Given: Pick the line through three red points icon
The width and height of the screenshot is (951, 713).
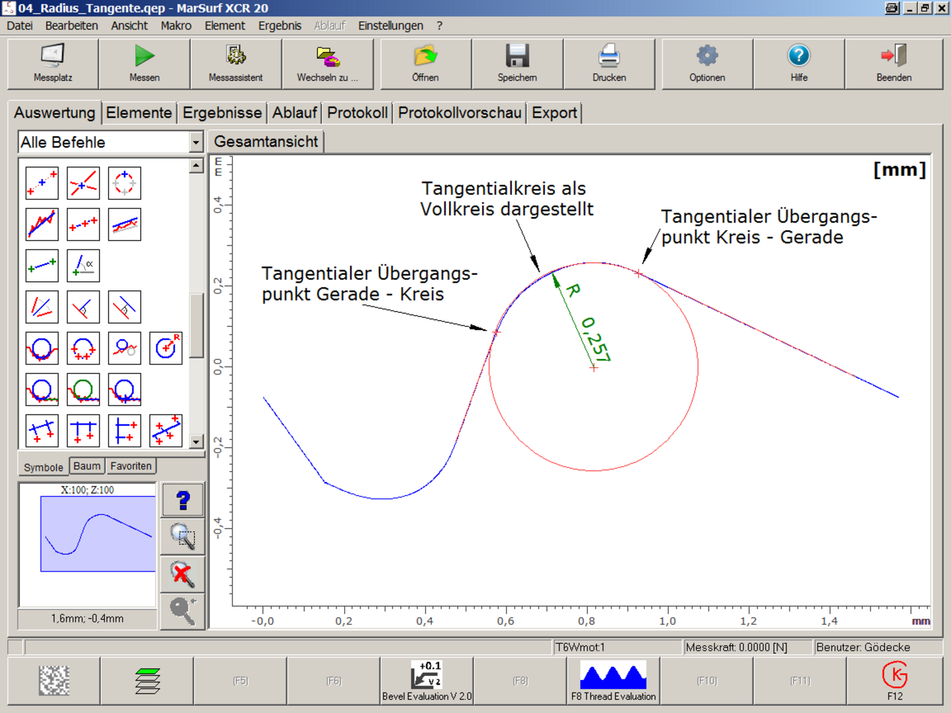Looking at the screenshot, I should click(83, 224).
